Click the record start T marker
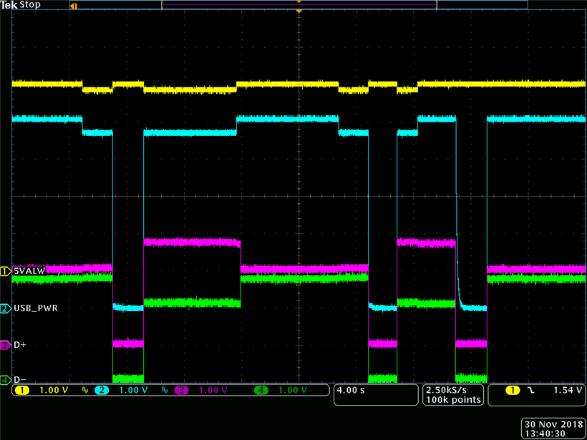Image resolution: width=587 pixels, height=440 pixels. point(74,6)
